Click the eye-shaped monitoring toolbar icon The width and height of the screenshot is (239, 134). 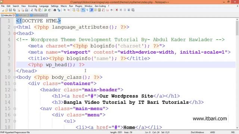(112, 10)
